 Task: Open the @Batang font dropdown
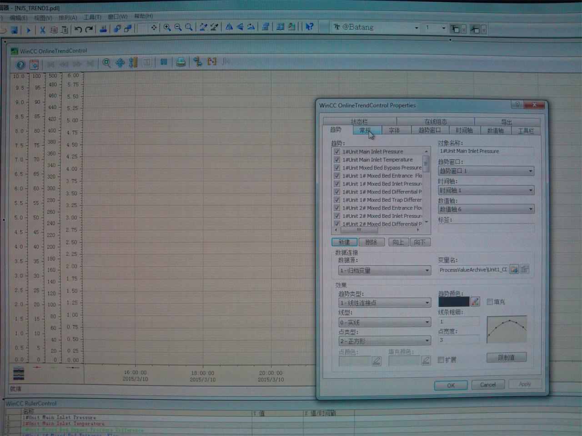click(x=416, y=28)
